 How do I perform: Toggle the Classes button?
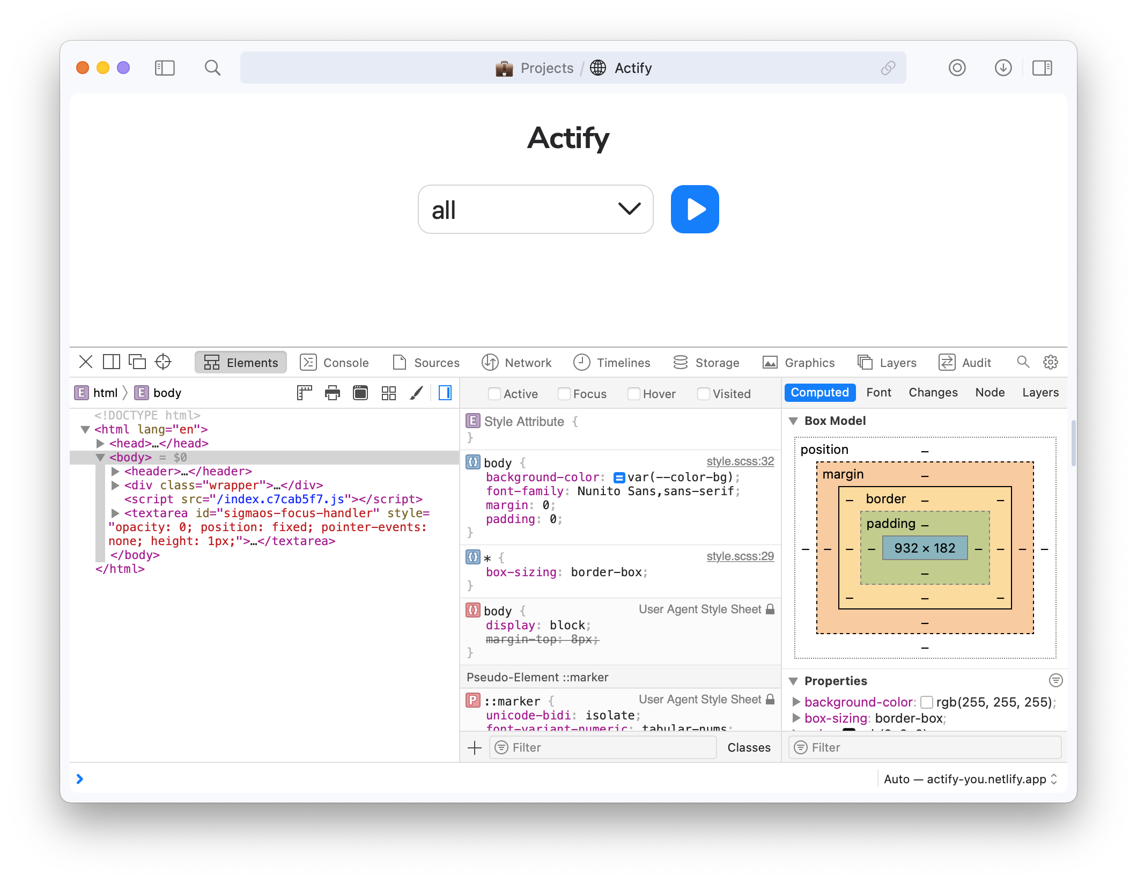(x=749, y=747)
